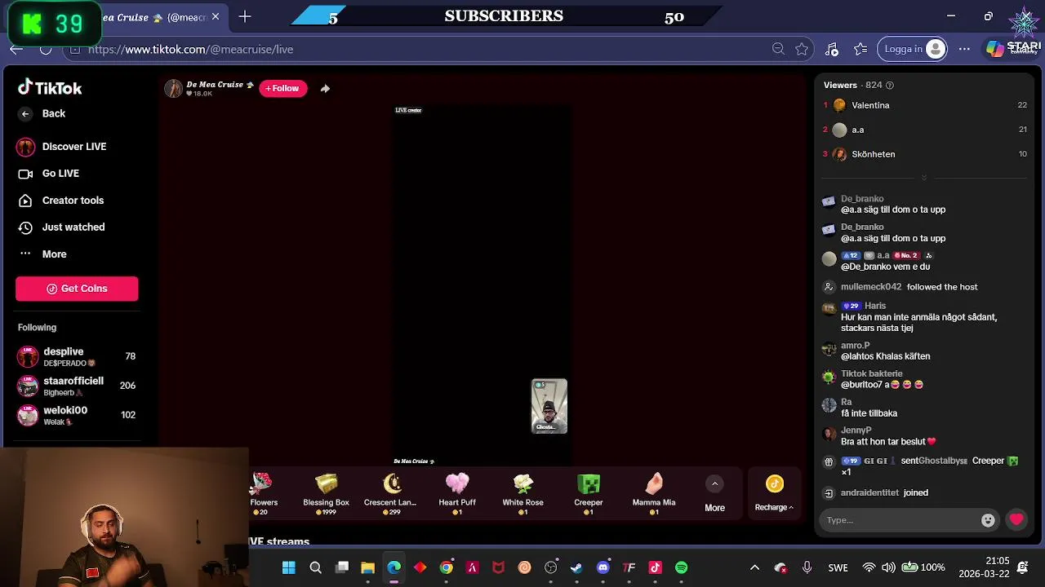Send the Mamma Mia gift
Image resolution: width=1045 pixels, height=587 pixels.
(654, 493)
